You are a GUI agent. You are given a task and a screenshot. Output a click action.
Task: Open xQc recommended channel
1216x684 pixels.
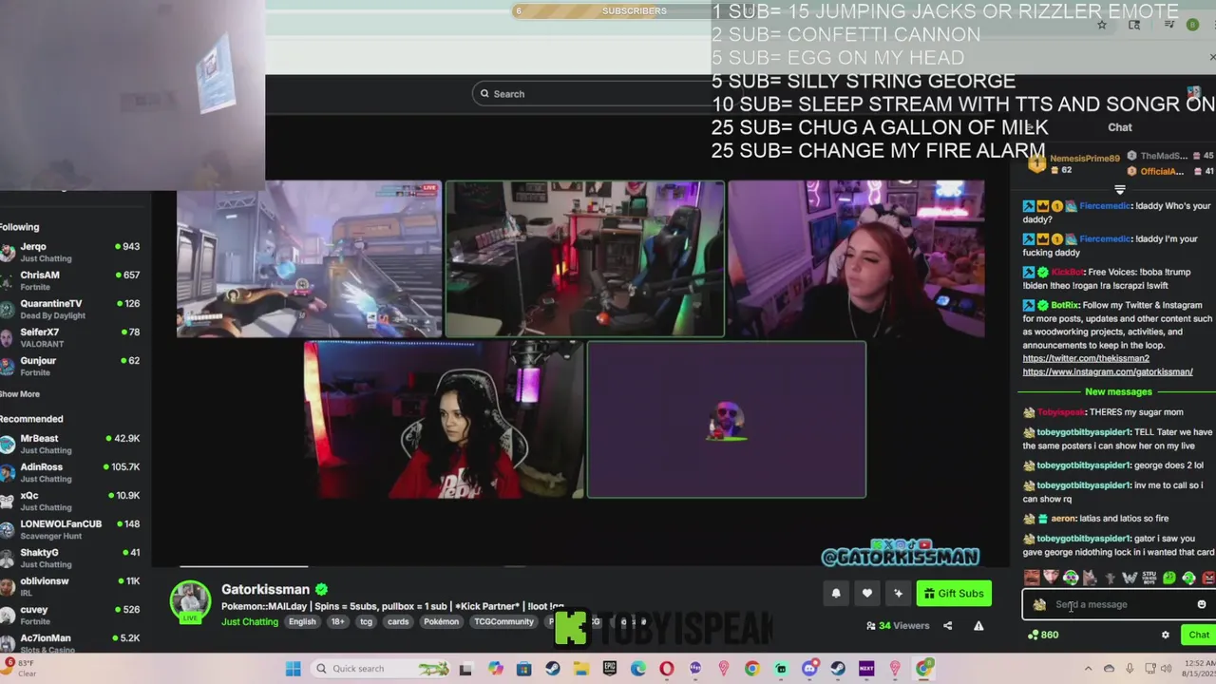click(x=71, y=501)
